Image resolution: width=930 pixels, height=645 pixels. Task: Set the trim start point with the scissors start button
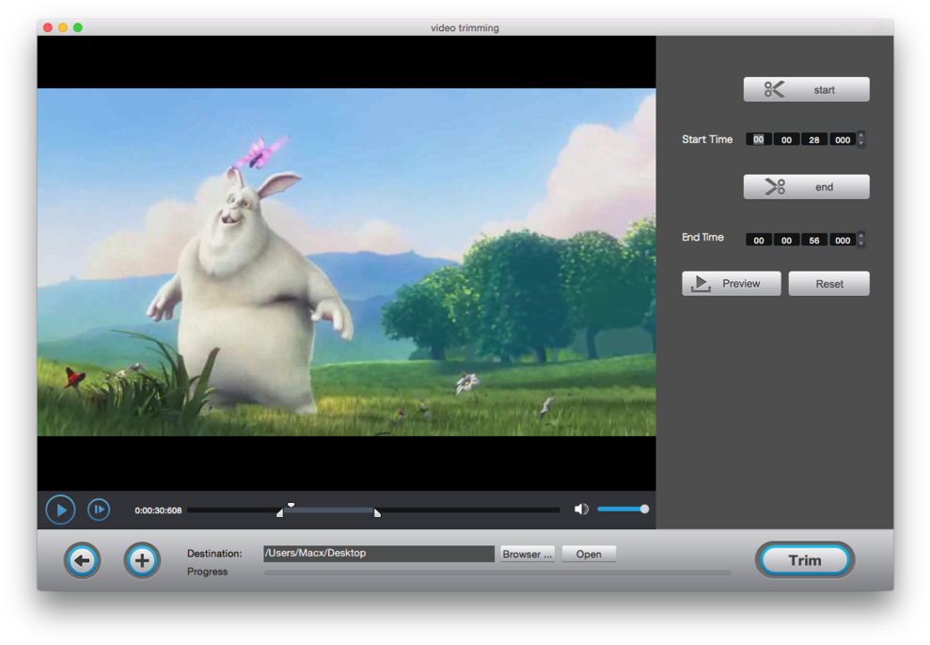pyautogui.click(x=806, y=89)
